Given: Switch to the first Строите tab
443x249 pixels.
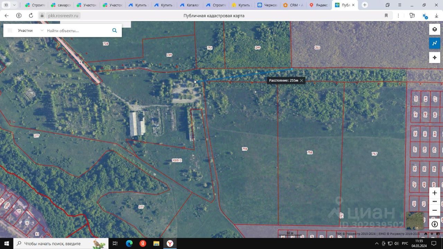Looking at the screenshot, I should [x=35, y=5].
